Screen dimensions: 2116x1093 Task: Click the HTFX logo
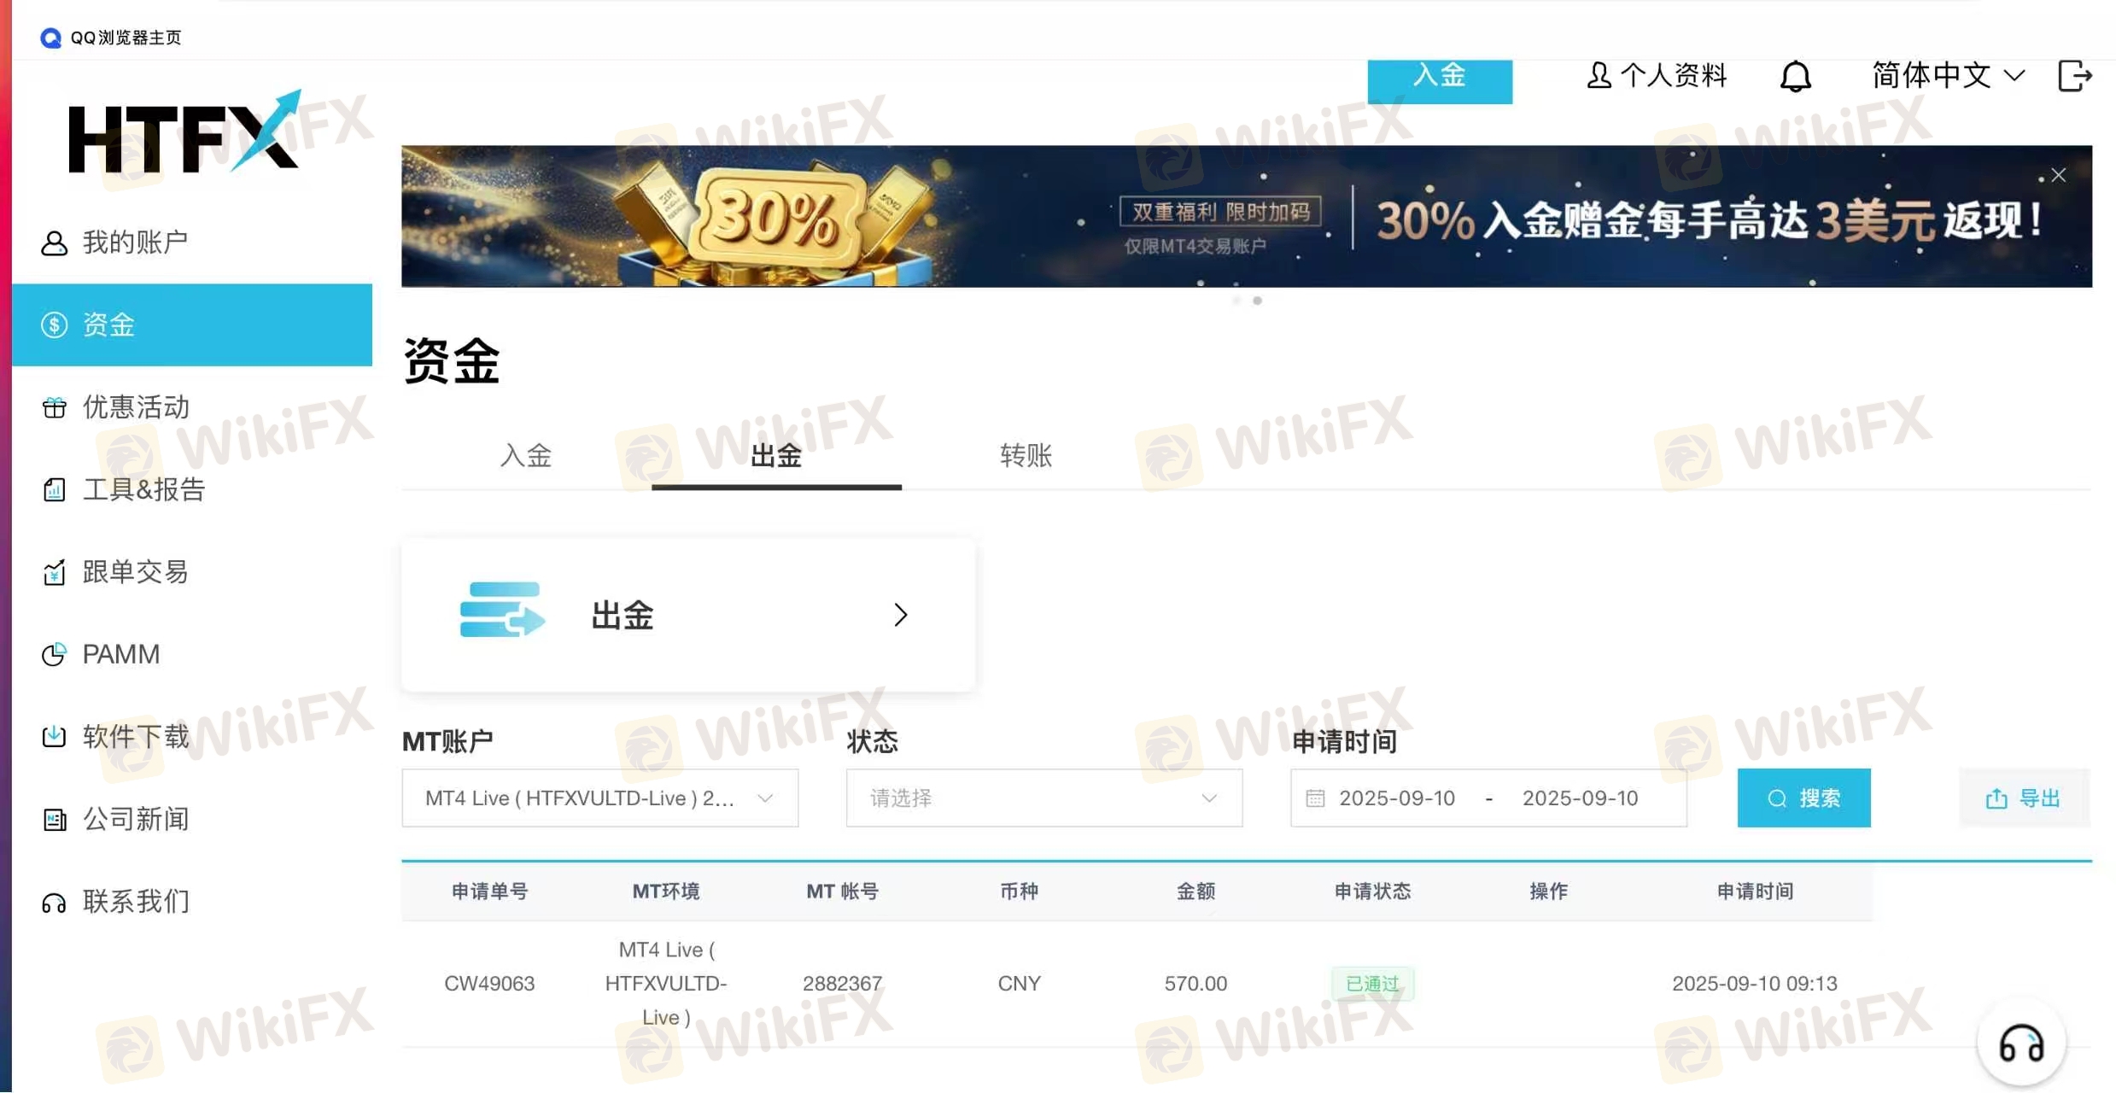tap(185, 132)
